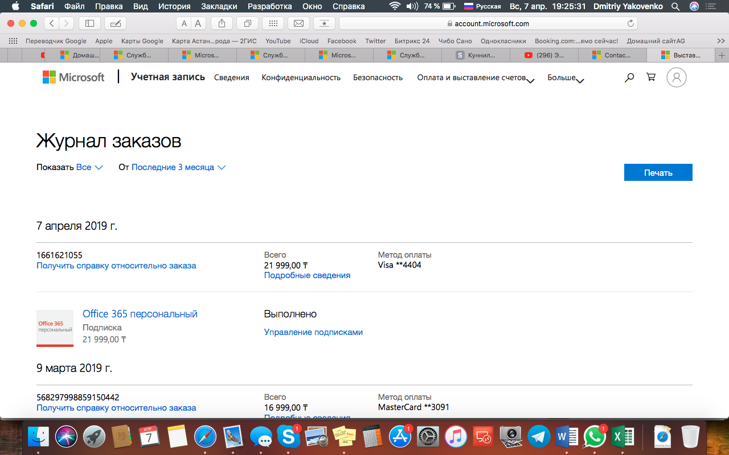
Task: Open the account profile avatar icon
Action: point(677,77)
